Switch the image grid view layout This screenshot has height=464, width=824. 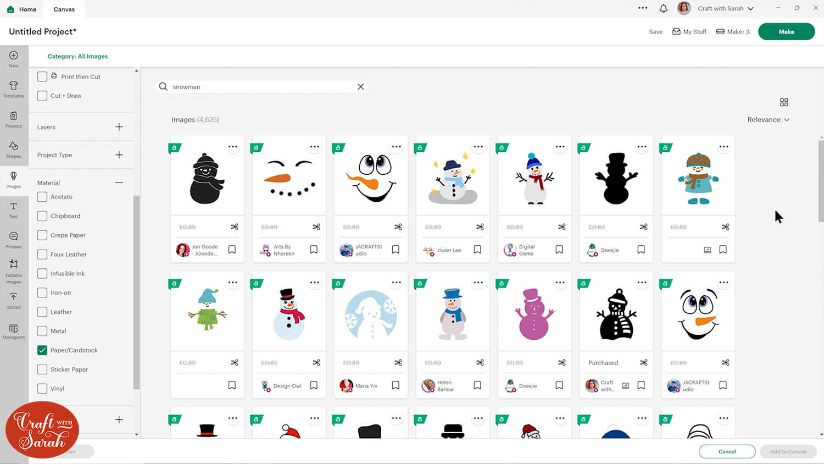click(x=784, y=102)
